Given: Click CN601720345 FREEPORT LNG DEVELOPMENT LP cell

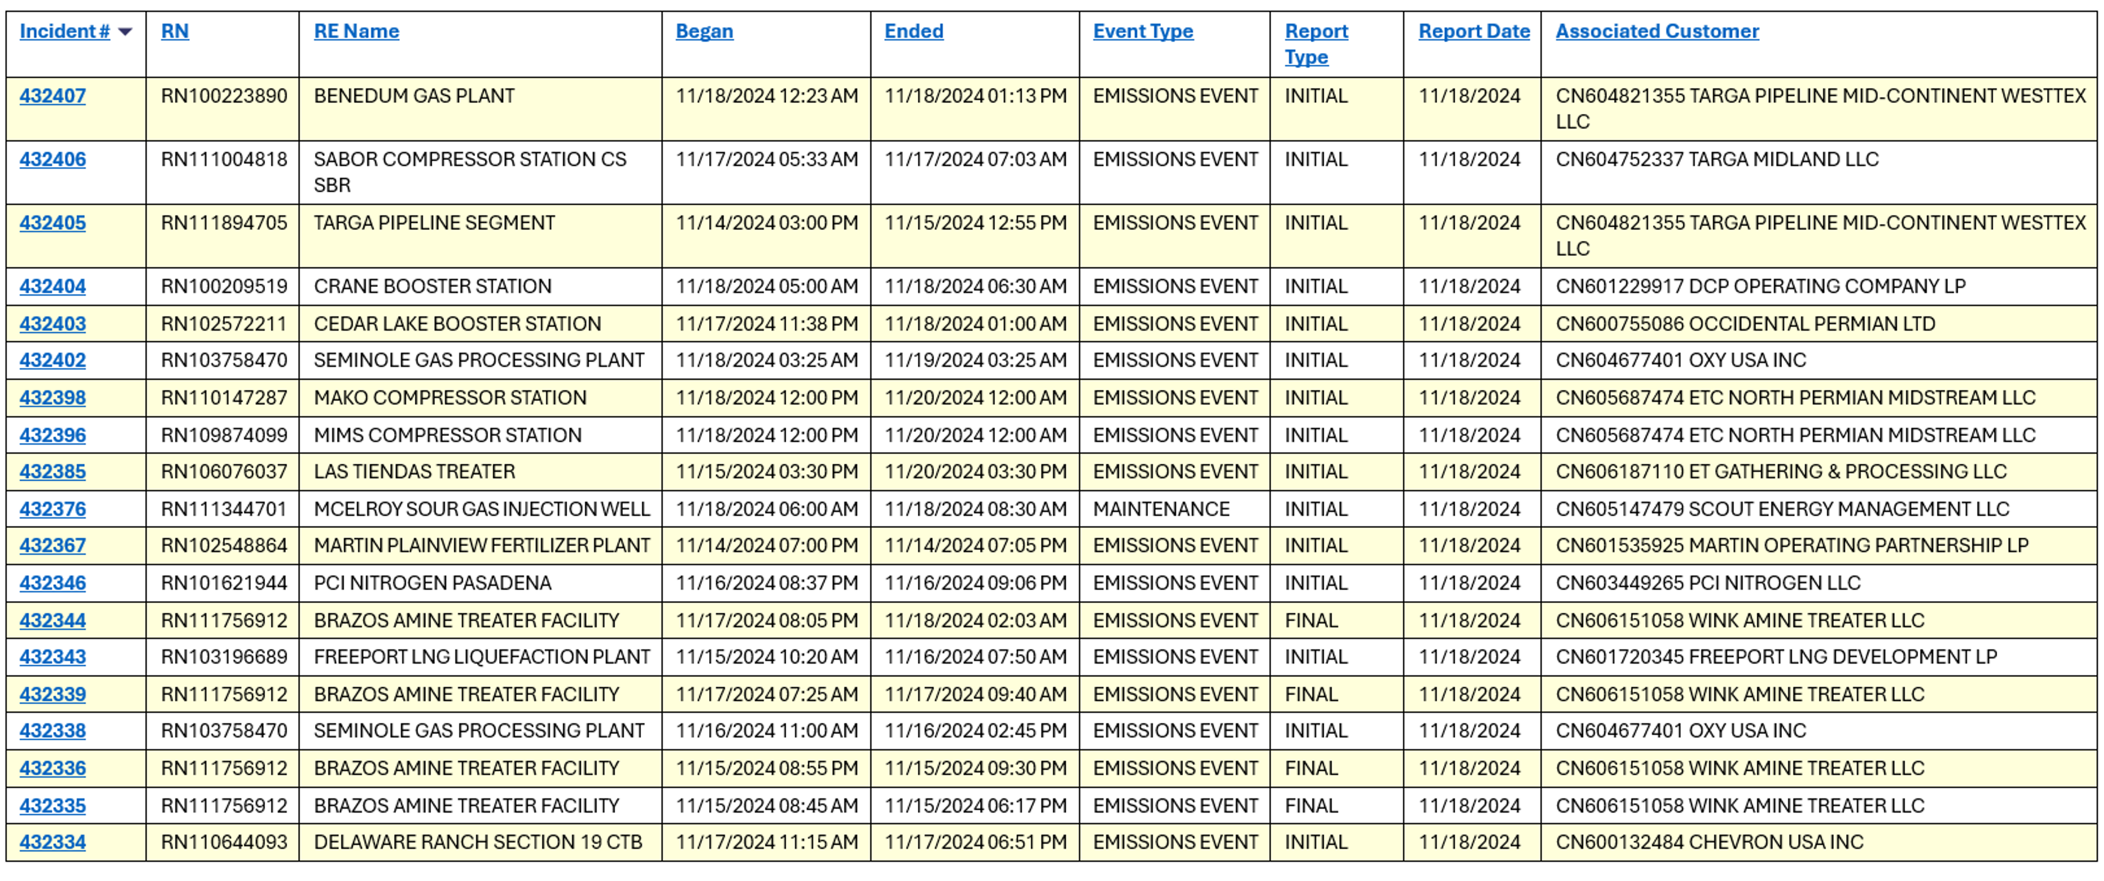Looking at the screenshot, I should (x=1819, y=657).
